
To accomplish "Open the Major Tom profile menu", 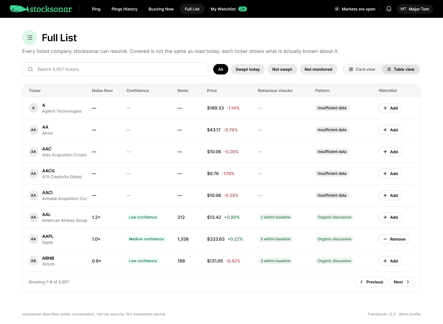I will pyautogui.click(x=415, y=9).
